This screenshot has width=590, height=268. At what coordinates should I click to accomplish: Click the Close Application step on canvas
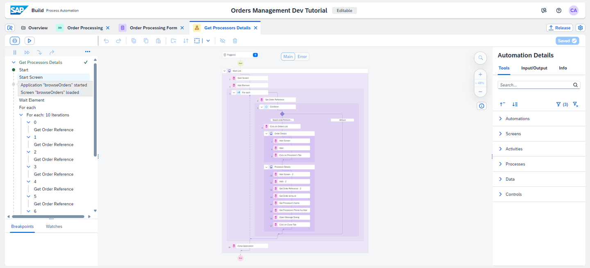click(x=250, y=246)
